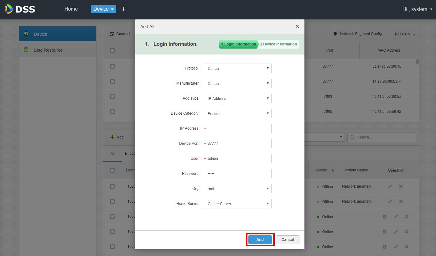
Task: Focus the IP Address field
Action: click(237, 128)
